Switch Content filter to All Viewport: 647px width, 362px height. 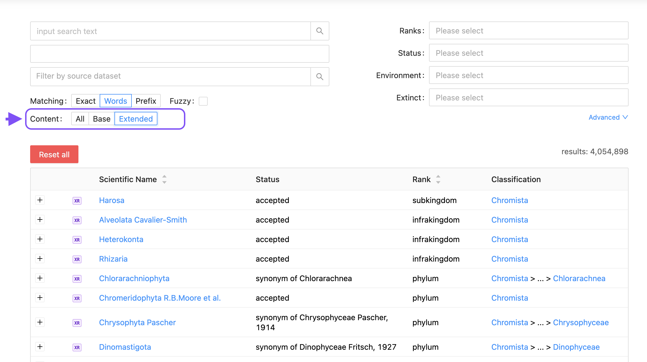80,119
